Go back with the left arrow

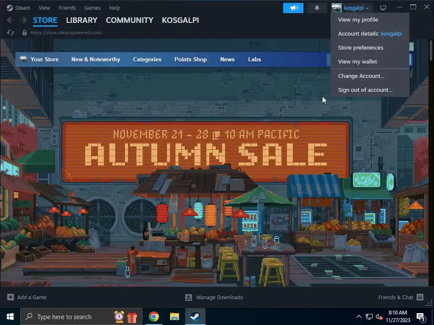click(10, 20)
